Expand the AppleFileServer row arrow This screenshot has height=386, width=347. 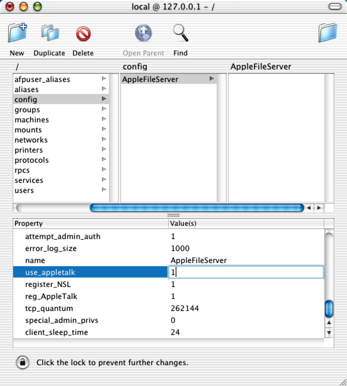212,79
